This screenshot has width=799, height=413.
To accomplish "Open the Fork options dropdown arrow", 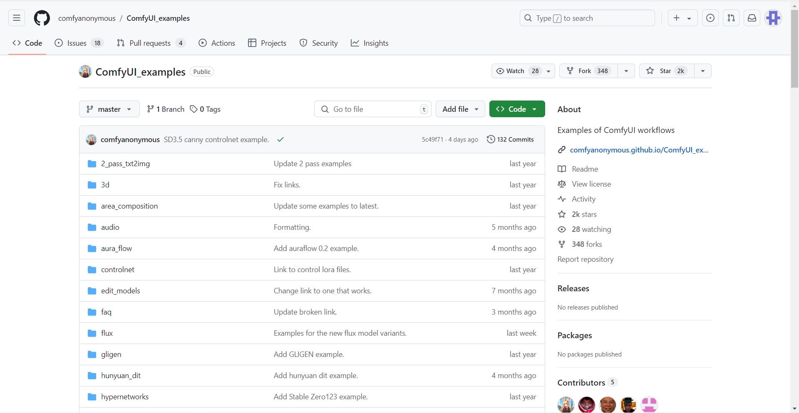I will point(626,71).
